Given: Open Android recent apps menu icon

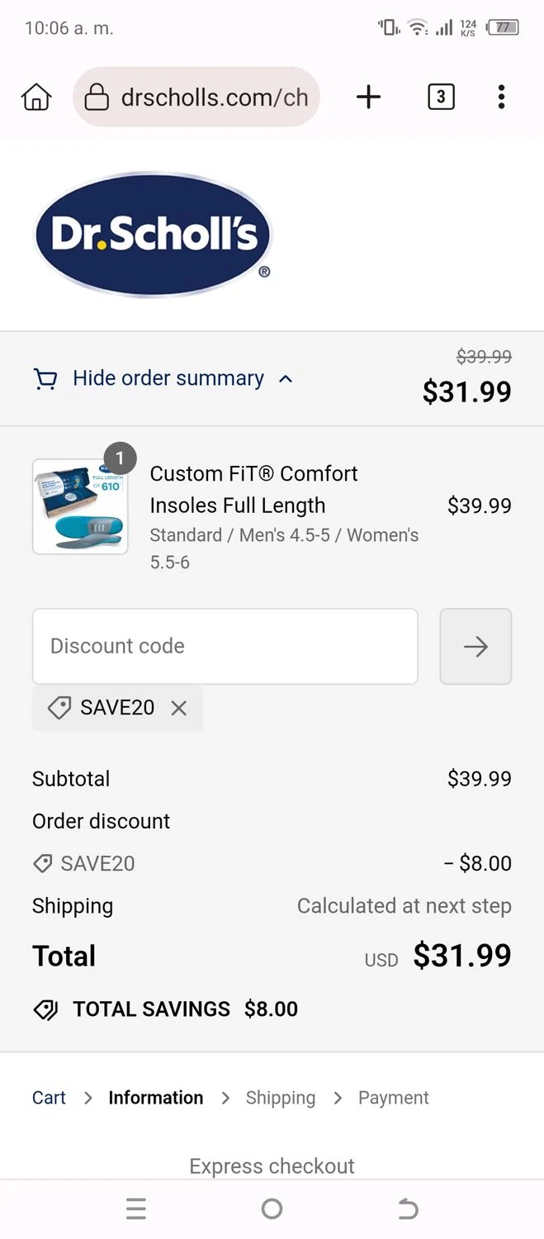Looking at the screenshot, I should pyautogui.click(x=136, y=1209).
